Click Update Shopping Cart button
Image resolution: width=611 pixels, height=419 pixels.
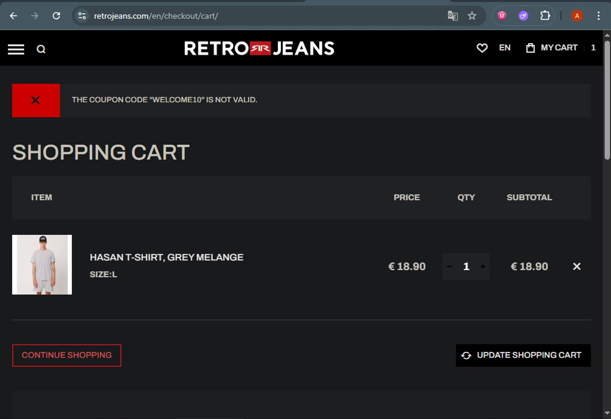(x=523, y=355)
